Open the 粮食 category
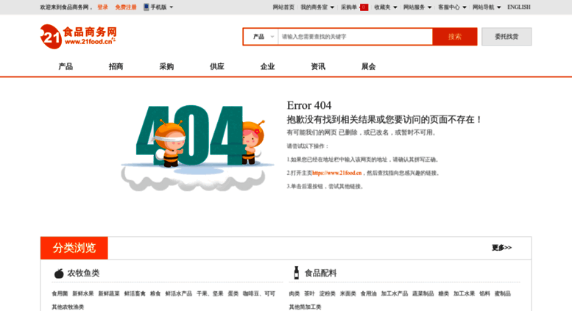The image size is (572, 311). point(155,293)
